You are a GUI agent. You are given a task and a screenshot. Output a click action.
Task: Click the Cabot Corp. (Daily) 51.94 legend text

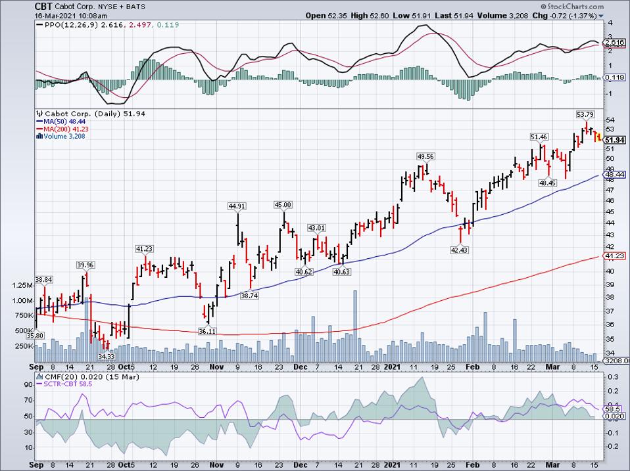(x=95, y=114)
